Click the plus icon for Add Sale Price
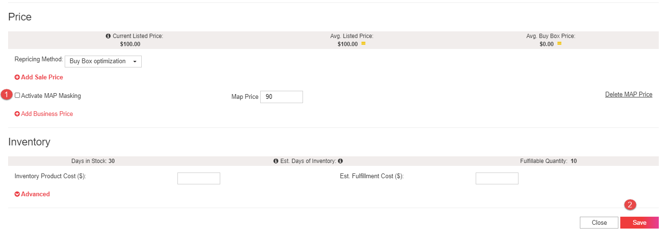The width and height of the screenshot is (665, 230). (17, 77)
